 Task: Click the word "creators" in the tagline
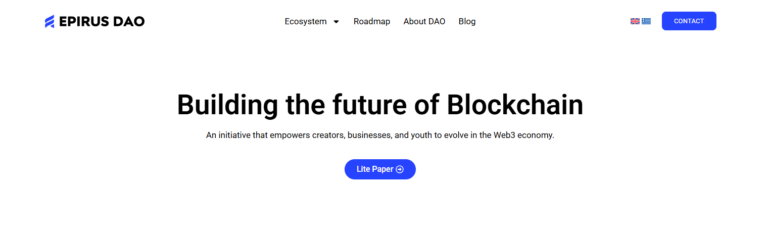[329, 135]
